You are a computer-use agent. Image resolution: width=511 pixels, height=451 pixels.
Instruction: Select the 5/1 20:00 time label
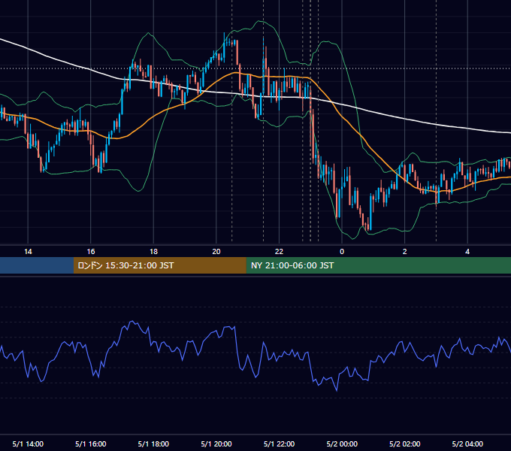pos(216,443)
